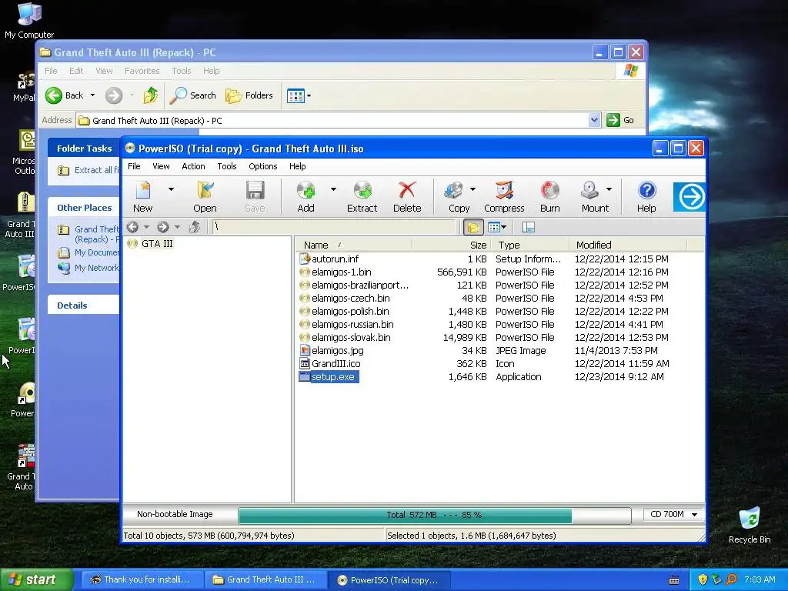Click the Copy disc toolbar icon
Image resolution: width=788 pixels, height=591 pixels.
point(456,196)
